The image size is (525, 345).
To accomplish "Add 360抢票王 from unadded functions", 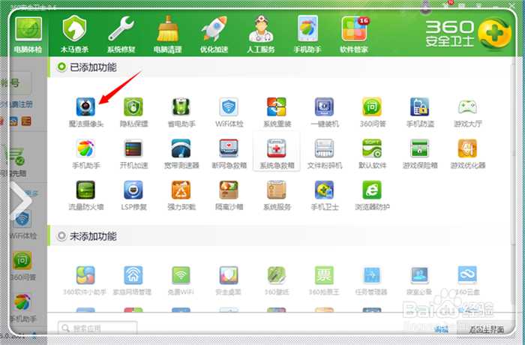I will [x=324, y=280].
